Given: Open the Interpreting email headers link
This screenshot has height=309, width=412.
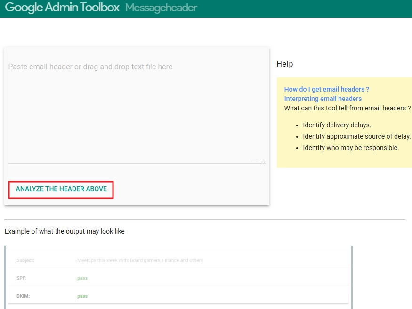Looking at the screenshot, I should [323, 99].
